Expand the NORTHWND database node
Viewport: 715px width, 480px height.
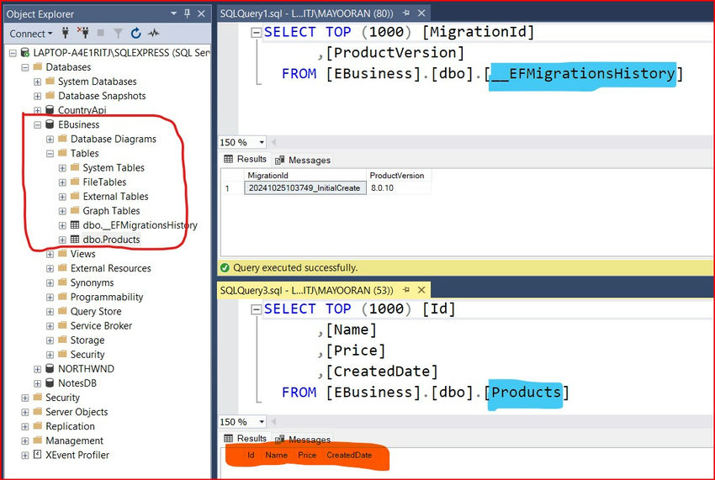[x=37, y=369]
